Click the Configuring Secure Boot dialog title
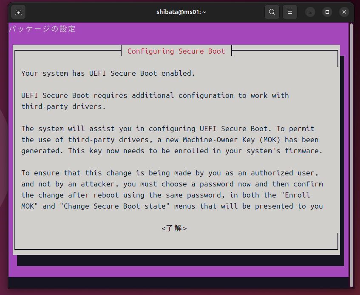Viewport: 360px width, 295px height. (176, 51)
